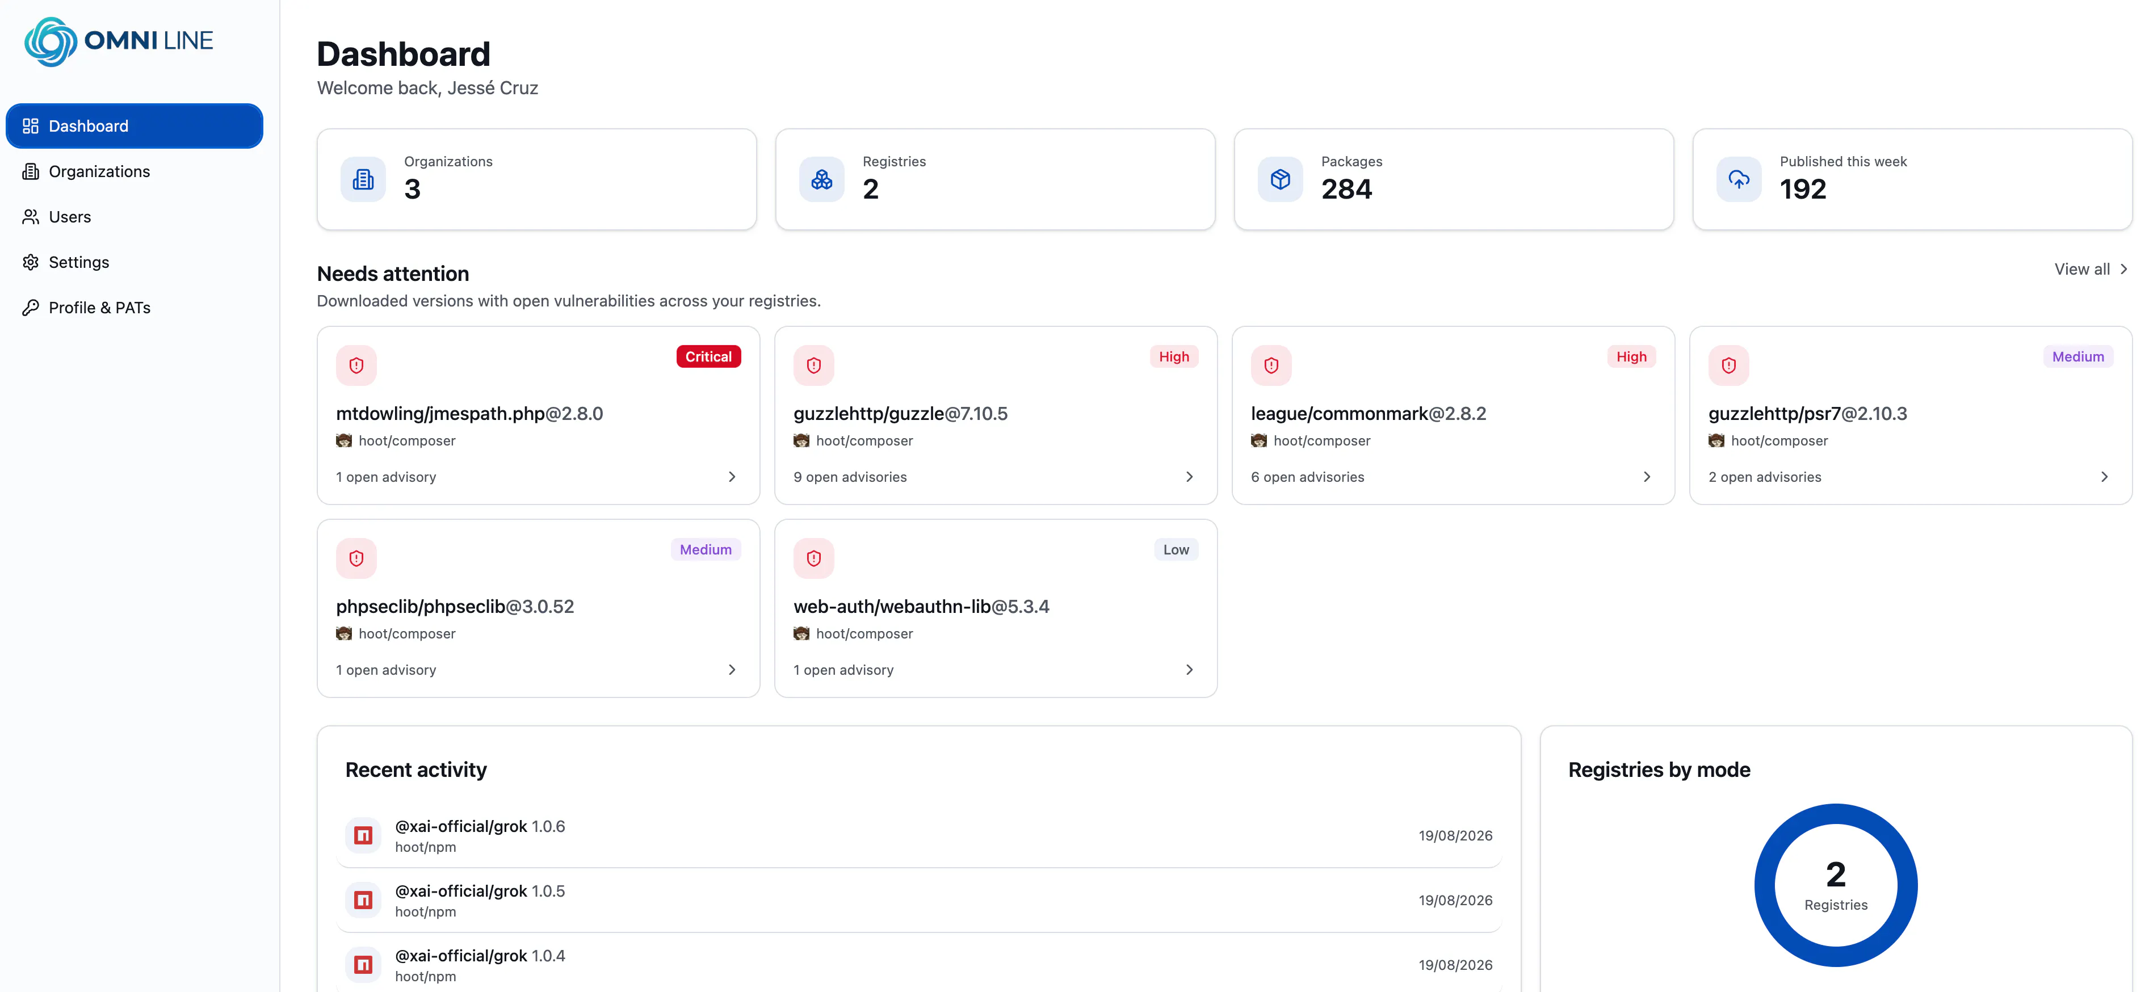Click shield alert icon on league/commonmark card
2149x992 pixels.
pyautogui.click(x=1271, y=365)
